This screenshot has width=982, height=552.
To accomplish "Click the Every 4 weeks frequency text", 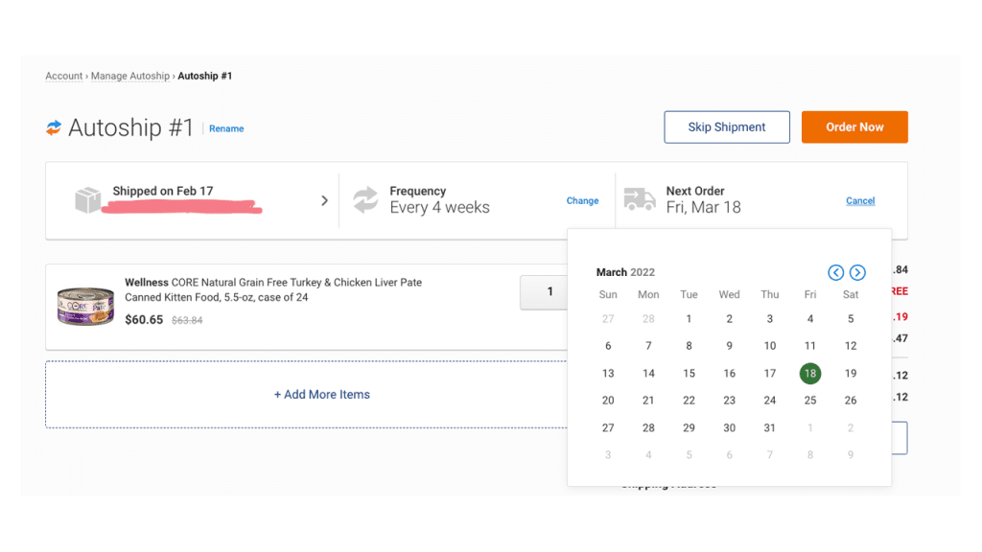I will point(439,207).
